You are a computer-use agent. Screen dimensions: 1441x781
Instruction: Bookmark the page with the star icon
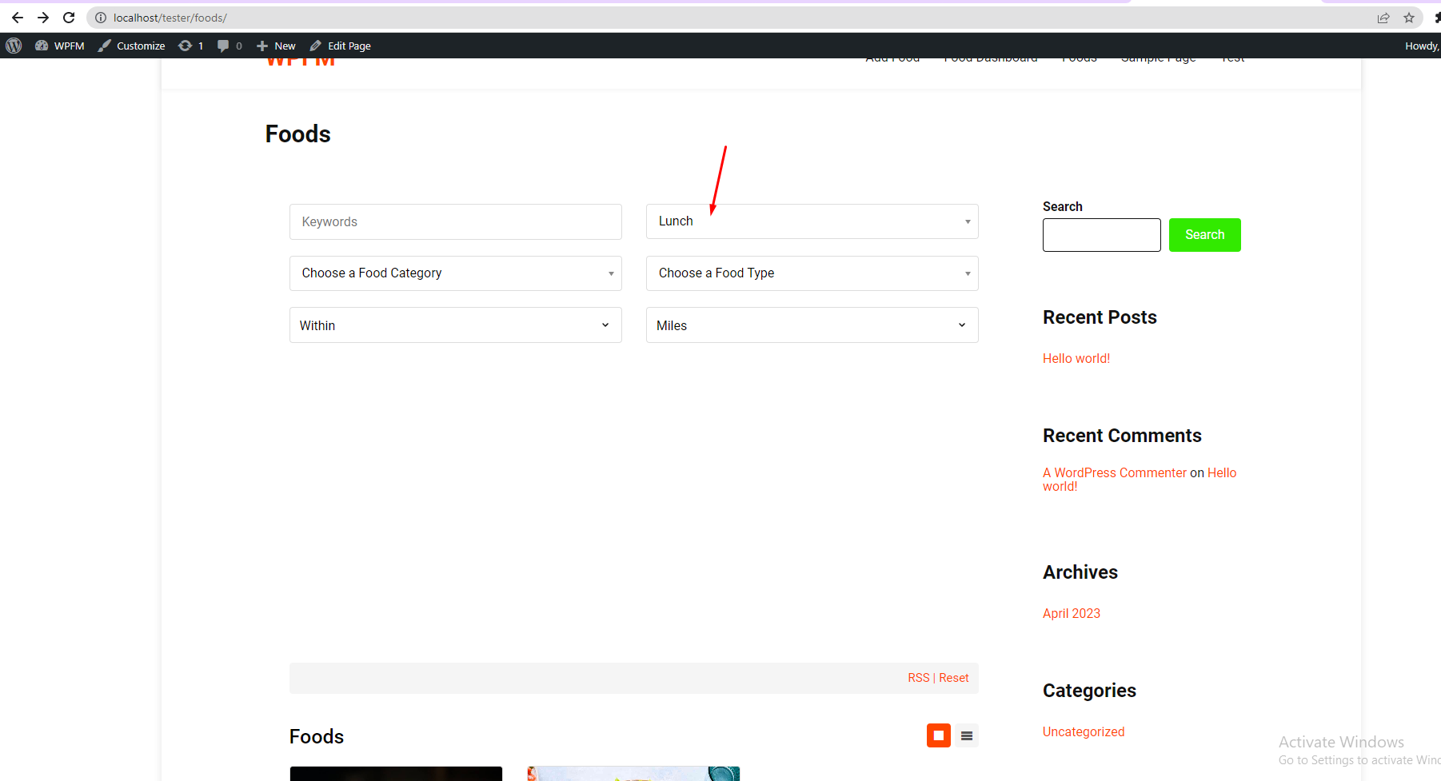click(x=1408, y=17)
